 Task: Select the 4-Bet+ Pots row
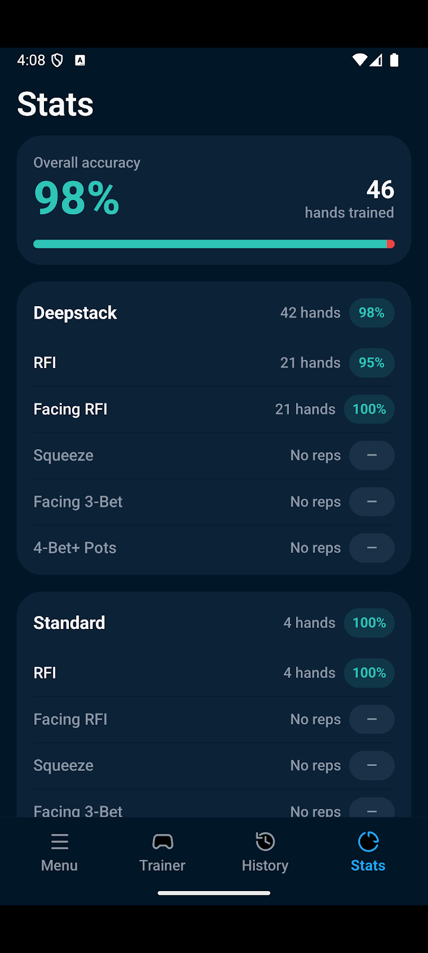pyautogui.click(x=214, y=548)
